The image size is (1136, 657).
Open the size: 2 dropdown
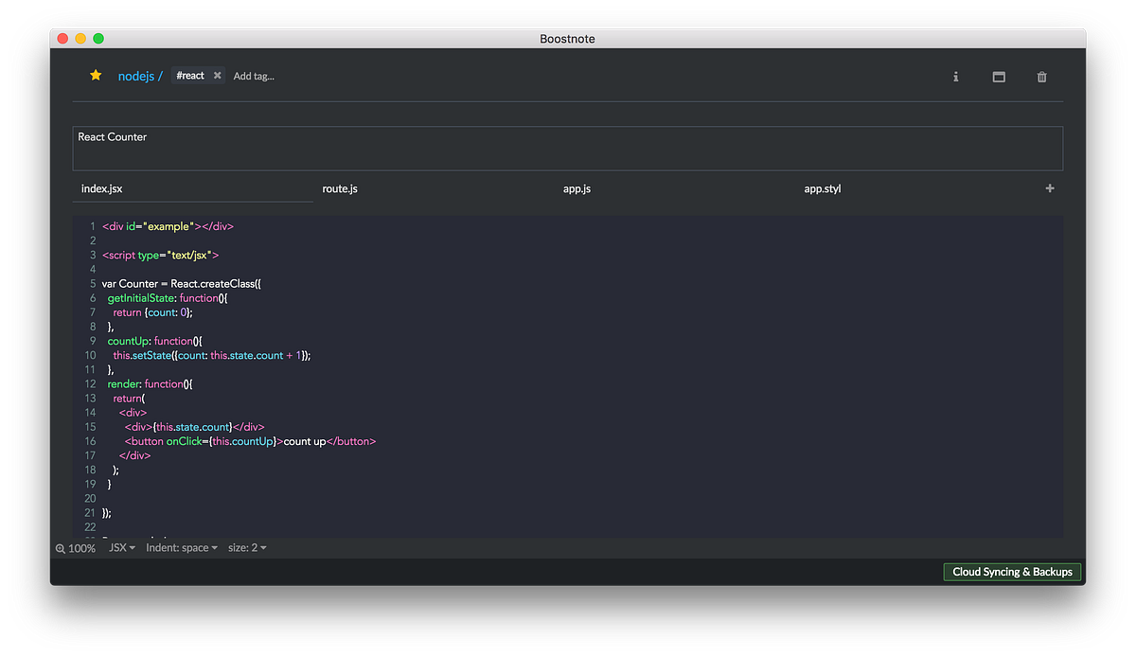247,548
